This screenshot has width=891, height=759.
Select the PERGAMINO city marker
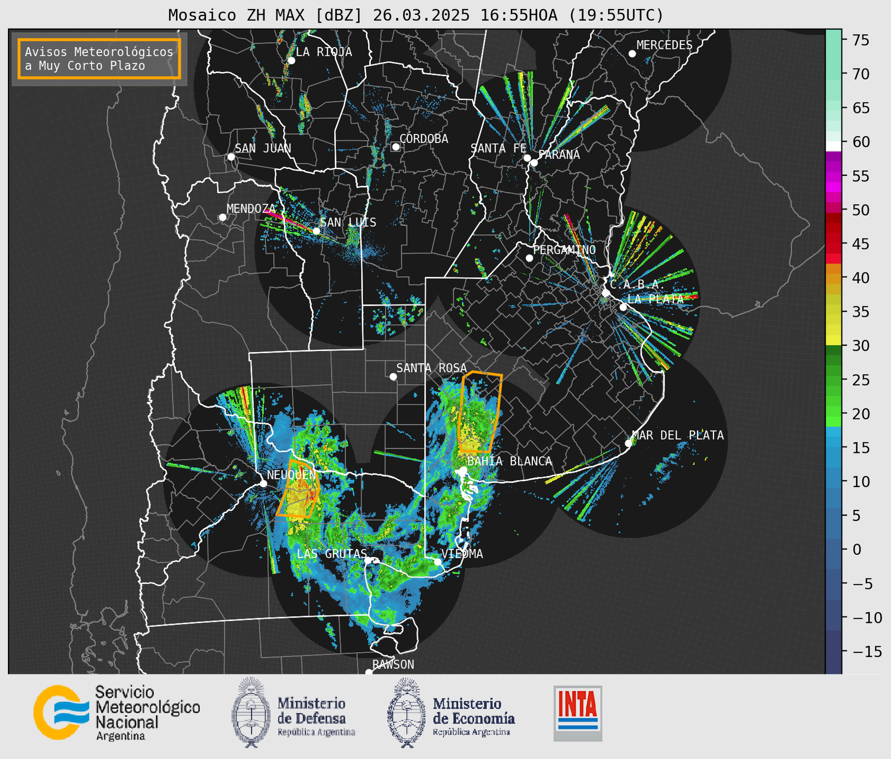529,258
